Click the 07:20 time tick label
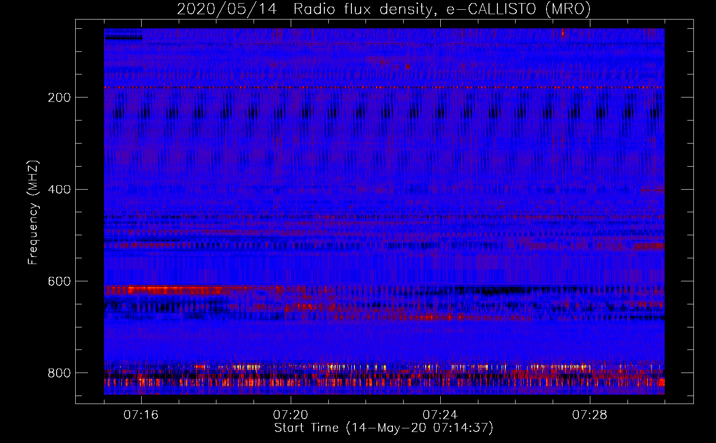This screenshot has height=443, width=716. click(291, 415)
